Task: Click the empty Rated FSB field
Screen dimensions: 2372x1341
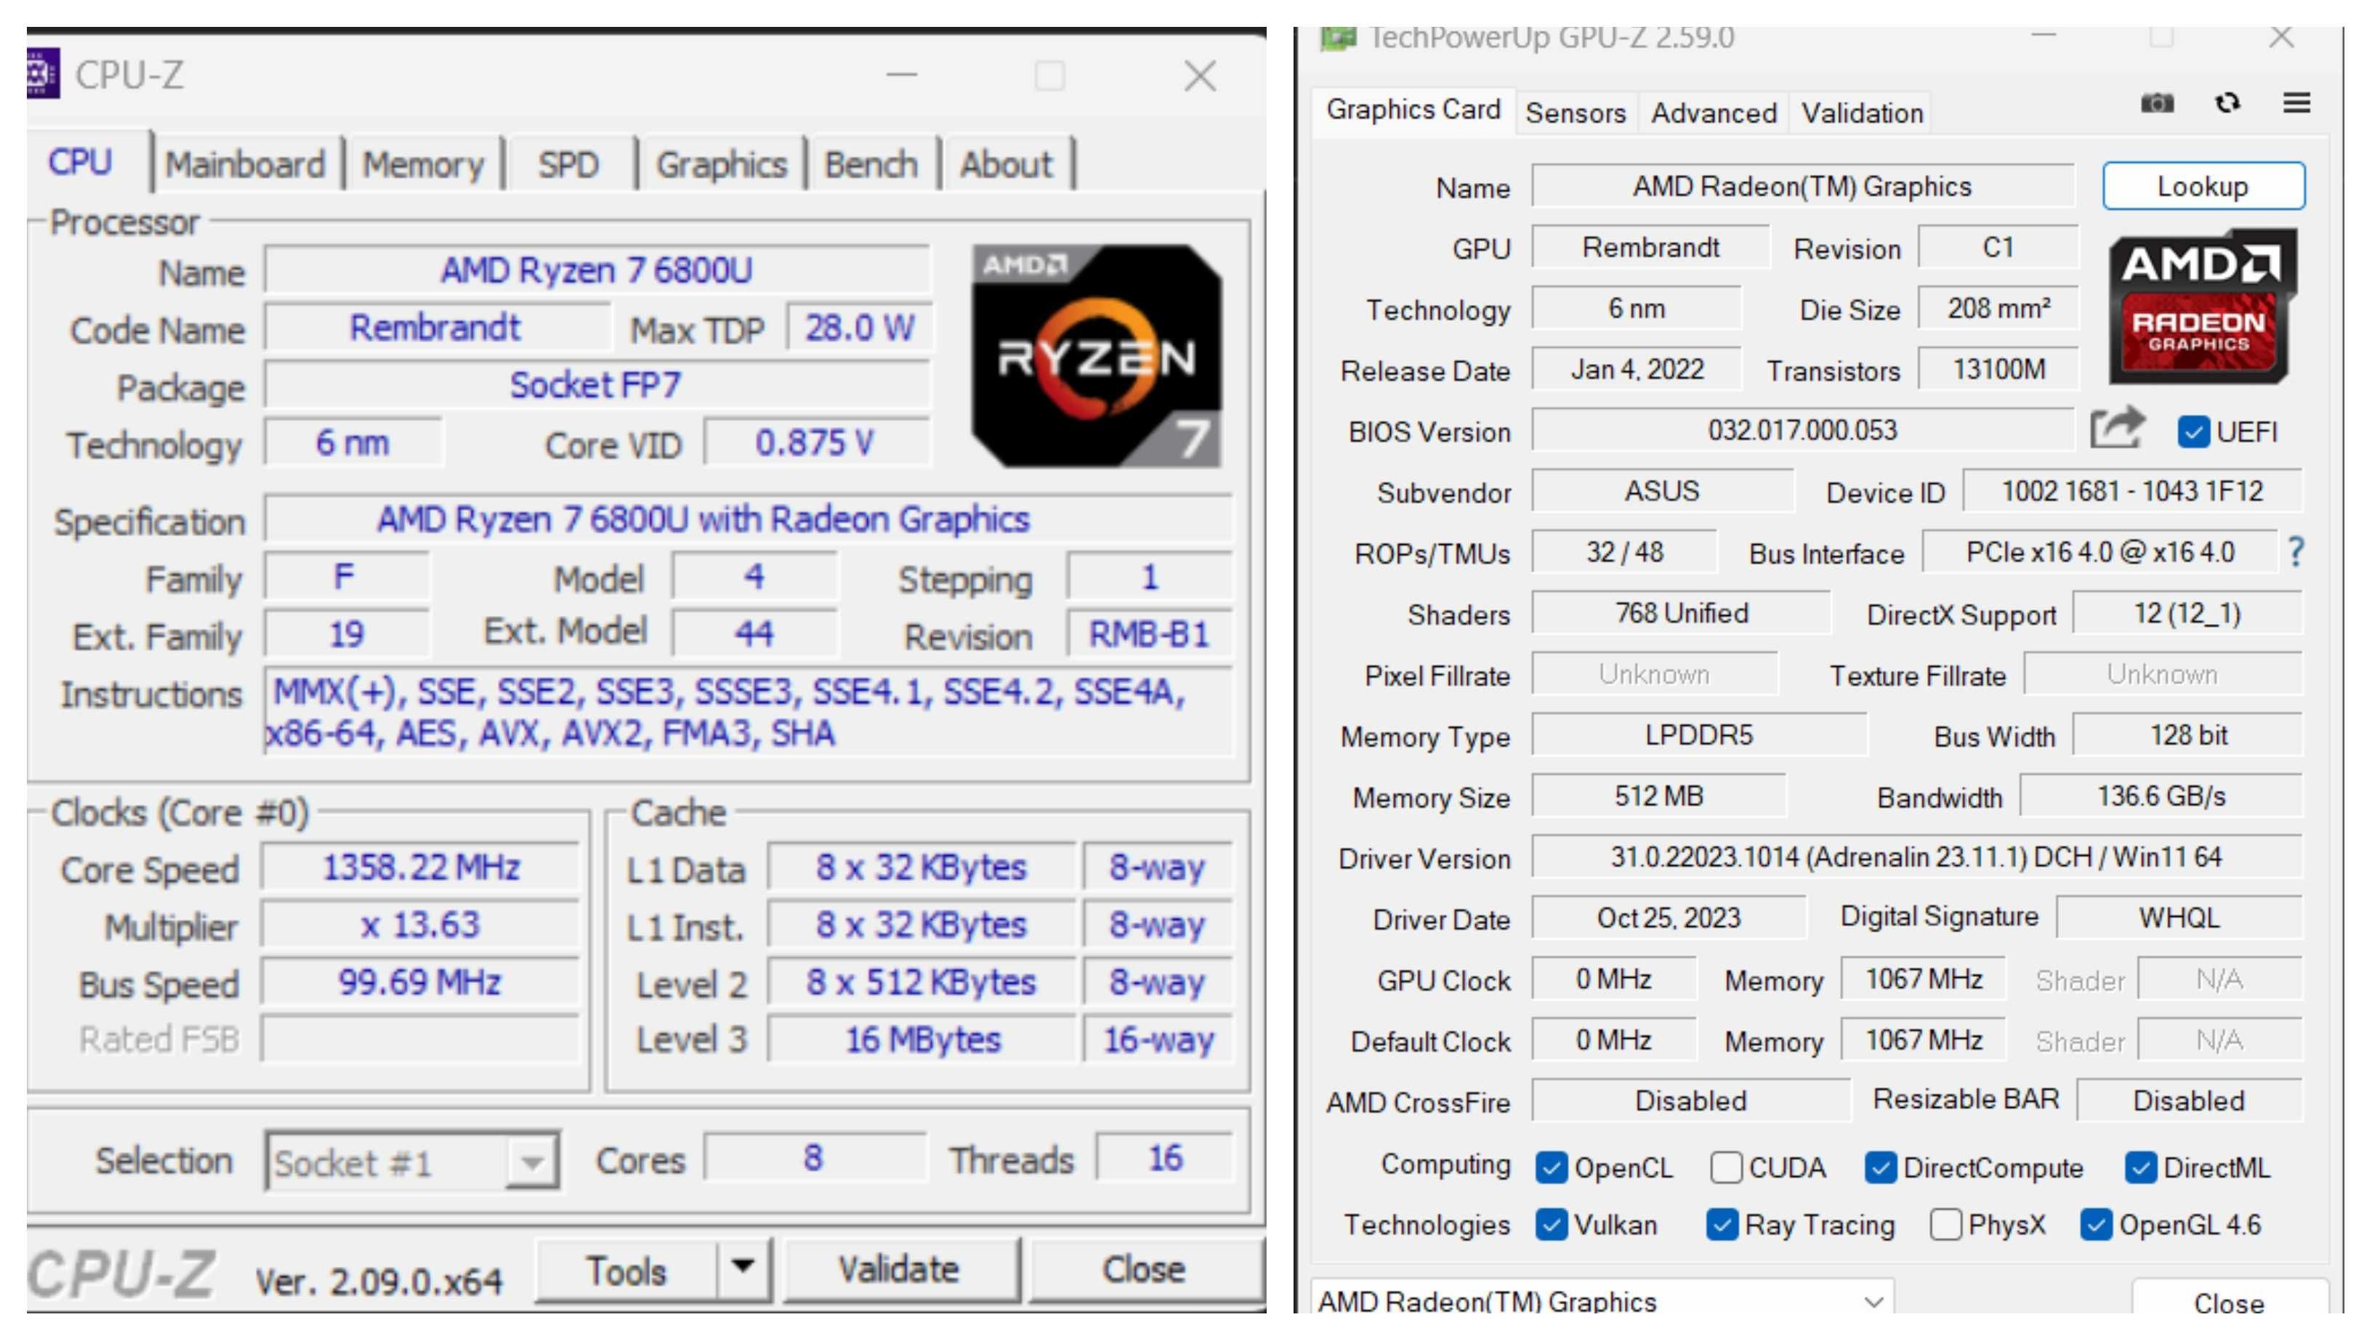Action: tap(420, 1039)
